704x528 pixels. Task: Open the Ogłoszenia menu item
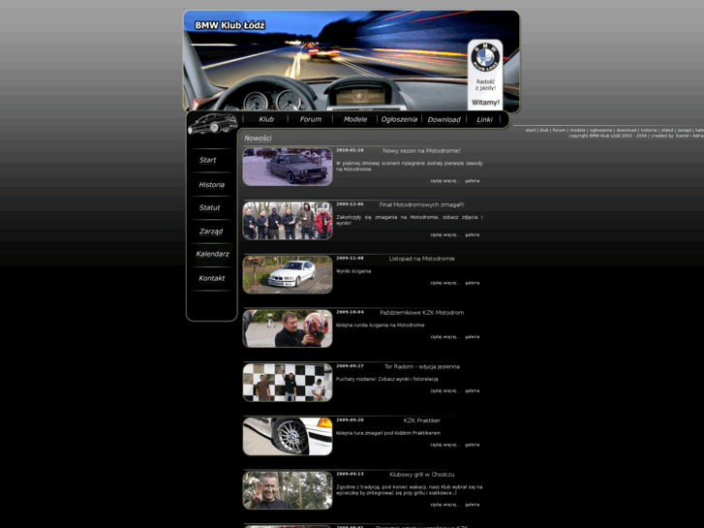point(399,119)
